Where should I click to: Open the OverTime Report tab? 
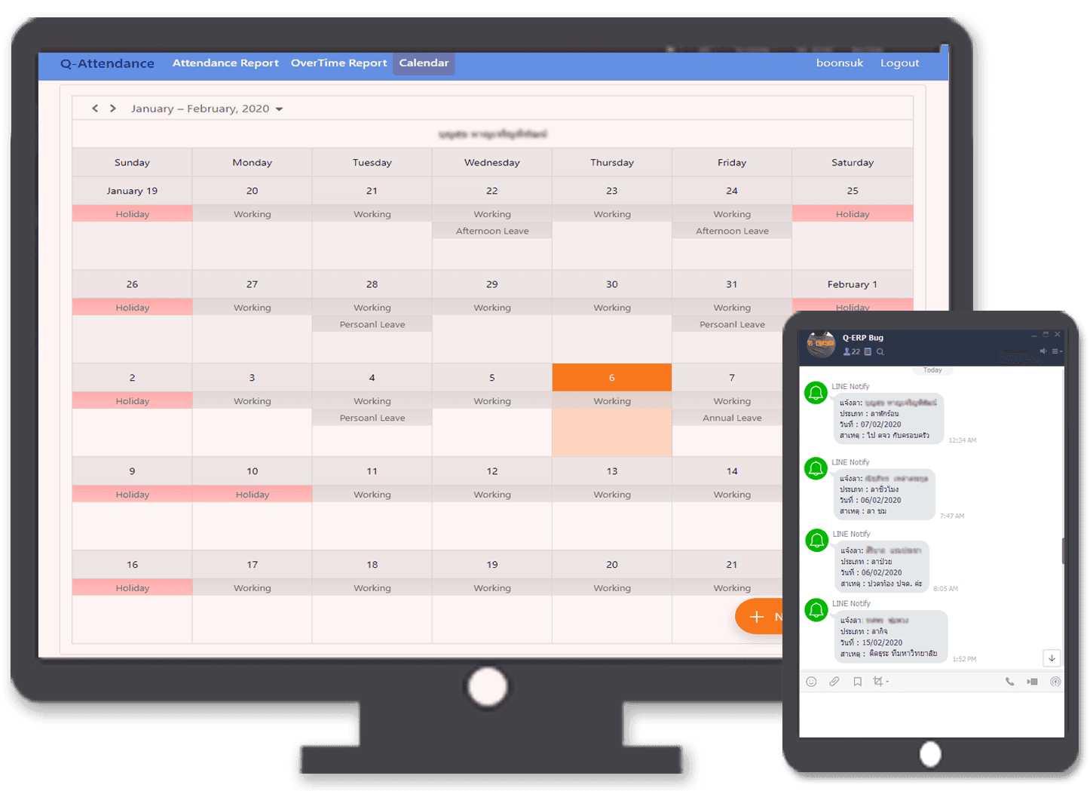click(339, 63)
